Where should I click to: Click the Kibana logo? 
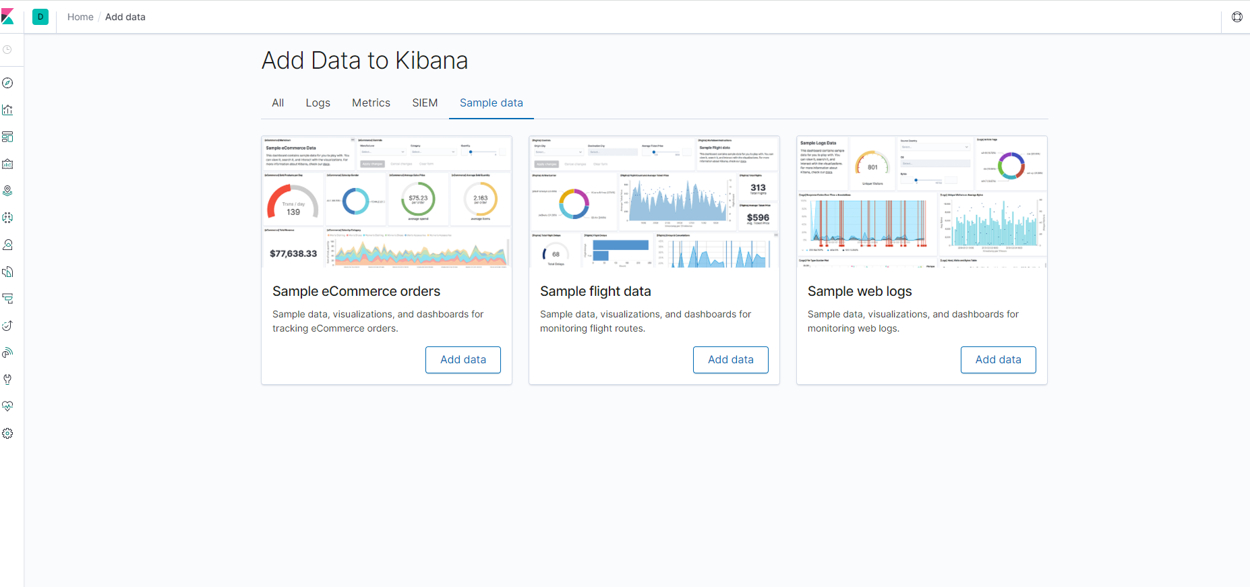[x=8, y=17]
